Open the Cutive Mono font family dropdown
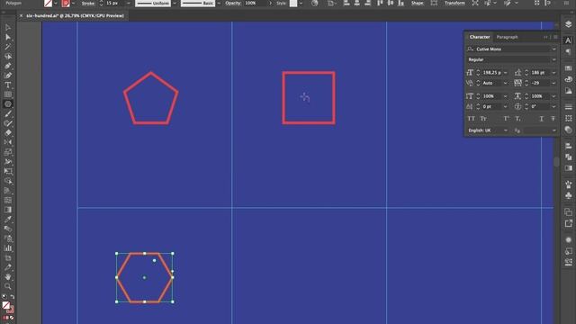 click(553, 49)
